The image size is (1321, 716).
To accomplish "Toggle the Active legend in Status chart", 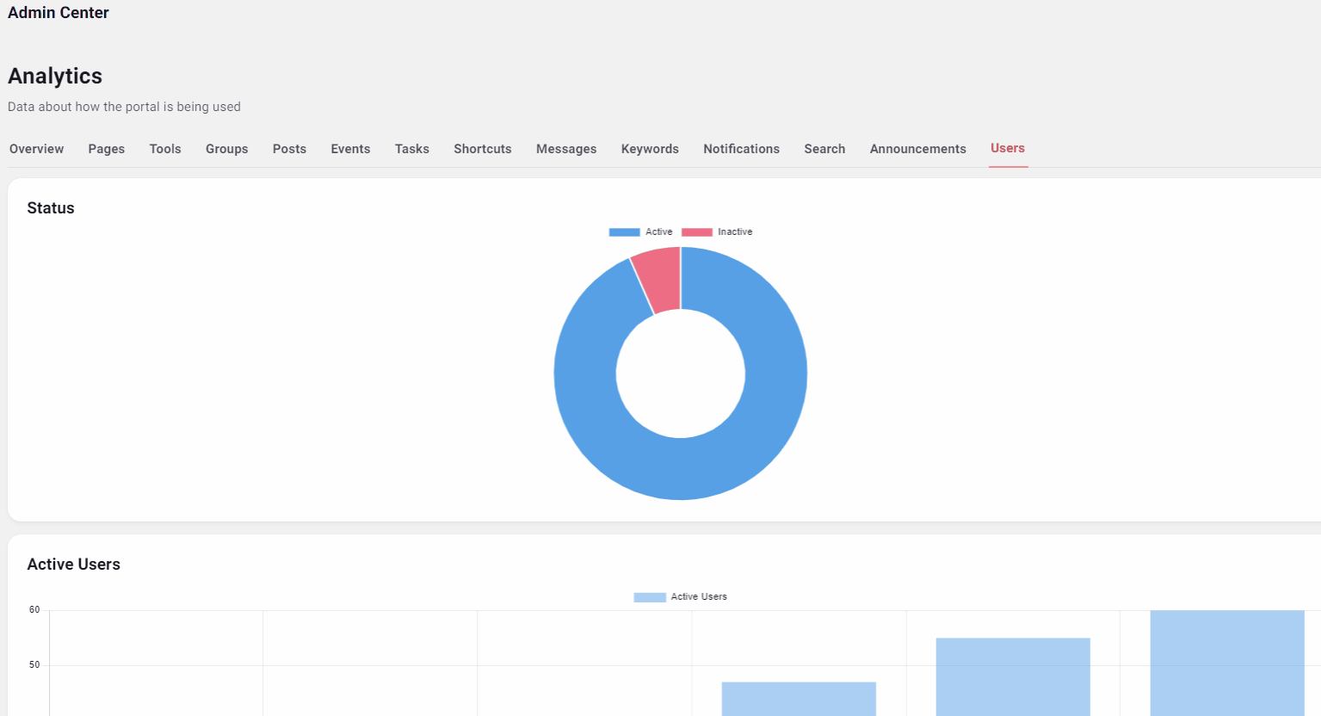I will (x=640, y=231).
